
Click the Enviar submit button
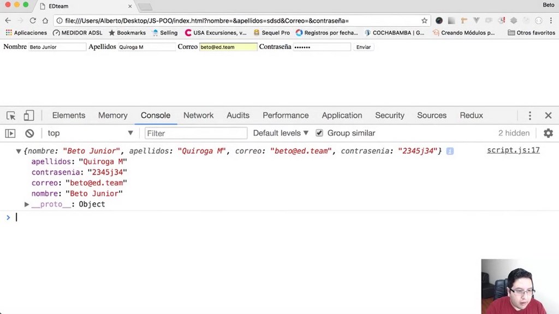[x=364, y=47]
